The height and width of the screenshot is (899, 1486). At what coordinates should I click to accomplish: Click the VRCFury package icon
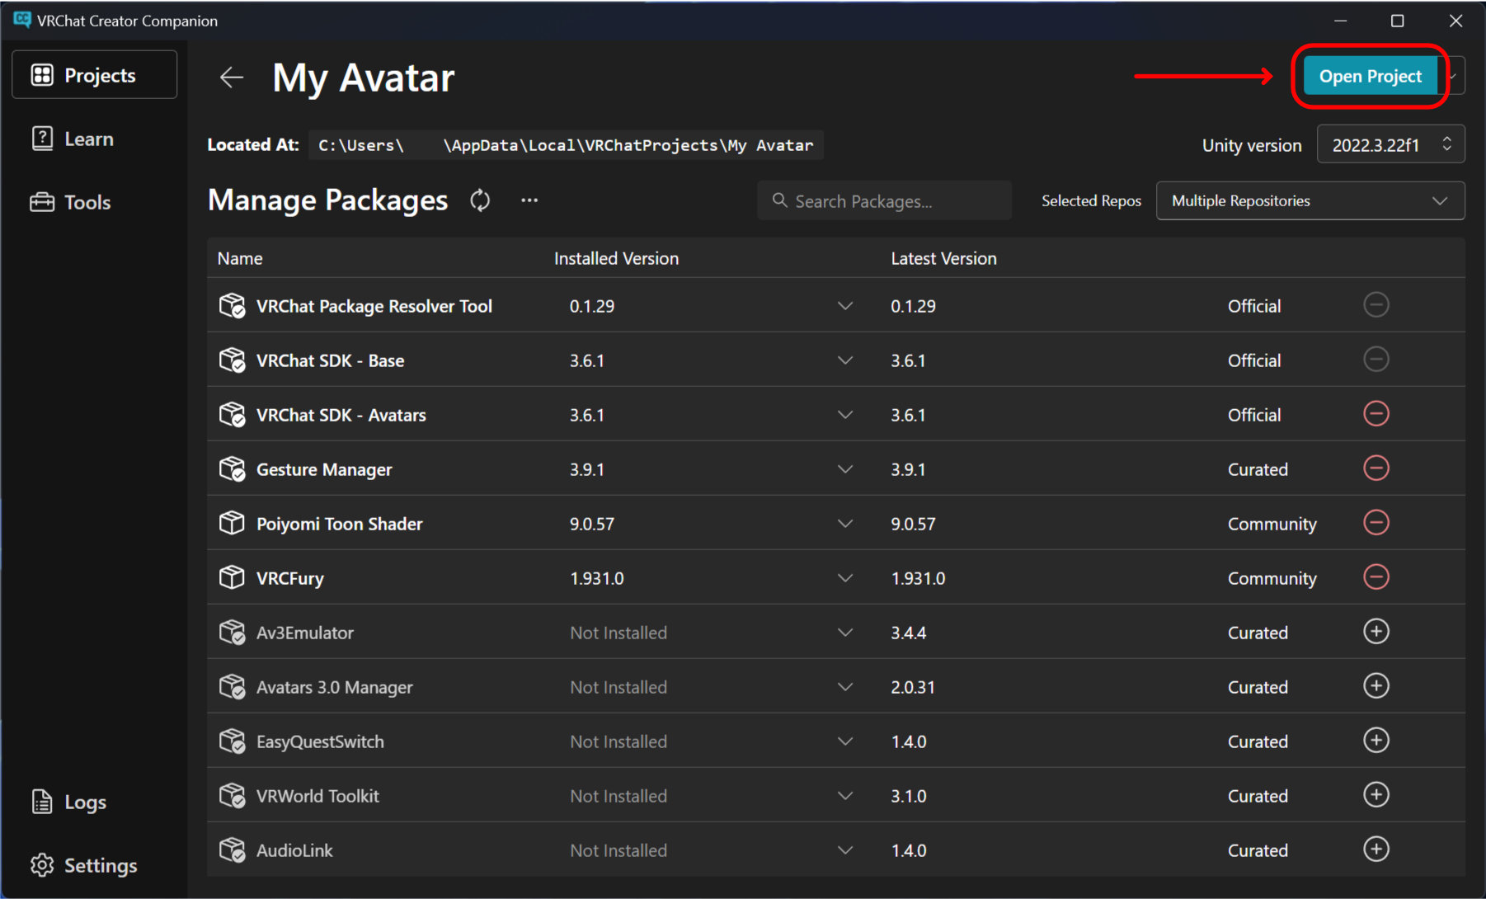coord(232,578)
